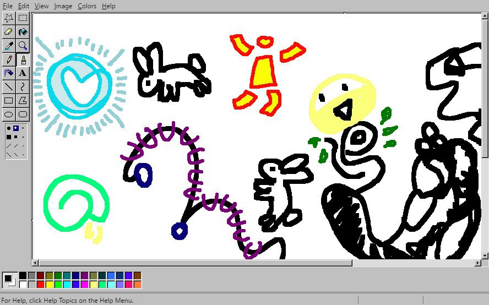Open the Image menu
The height and width of the screenshot is (305, 489).
[x=63, y=6]
